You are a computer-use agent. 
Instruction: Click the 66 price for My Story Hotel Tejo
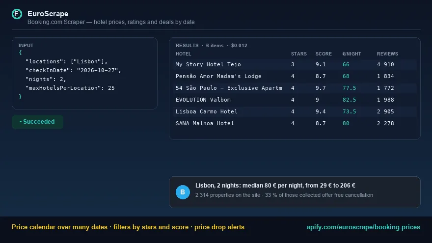click(346, 64)
